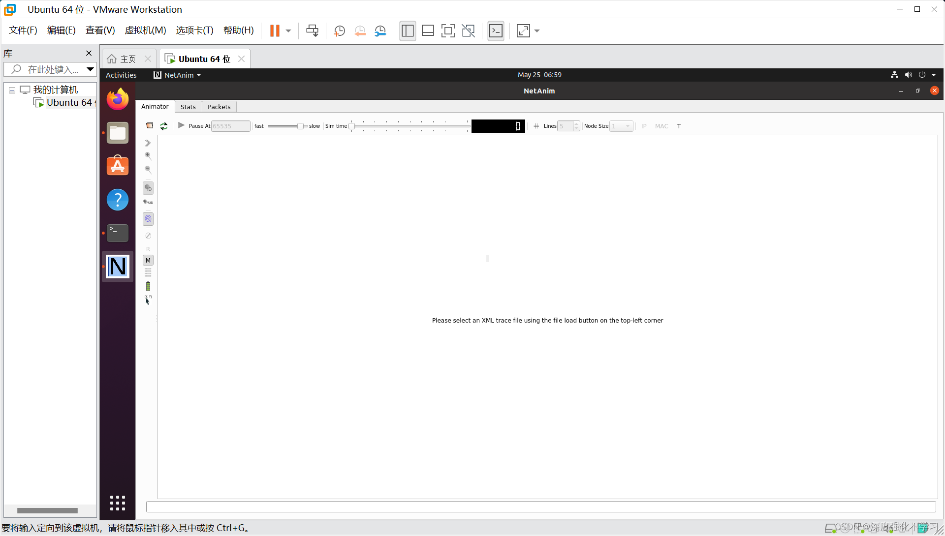The image size is (945, 536).
Task: Expand the stretch guest dropdown arrow
Action: tap(537, 31)
